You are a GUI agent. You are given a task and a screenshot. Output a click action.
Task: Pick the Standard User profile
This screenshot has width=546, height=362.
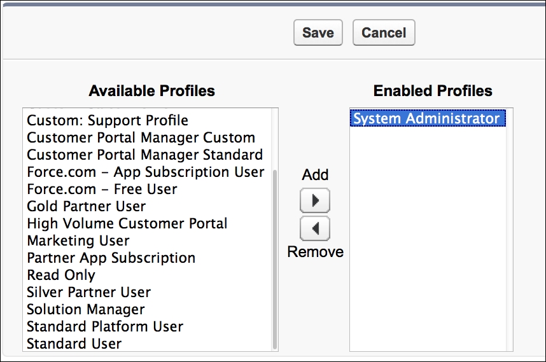tap(74, 344)
